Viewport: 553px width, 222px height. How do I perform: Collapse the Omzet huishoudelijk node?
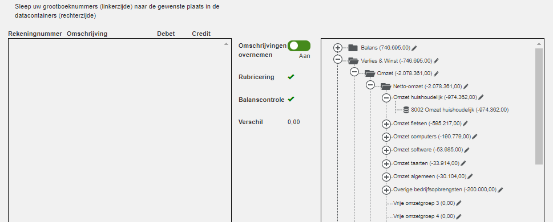[x=386, y=98]
